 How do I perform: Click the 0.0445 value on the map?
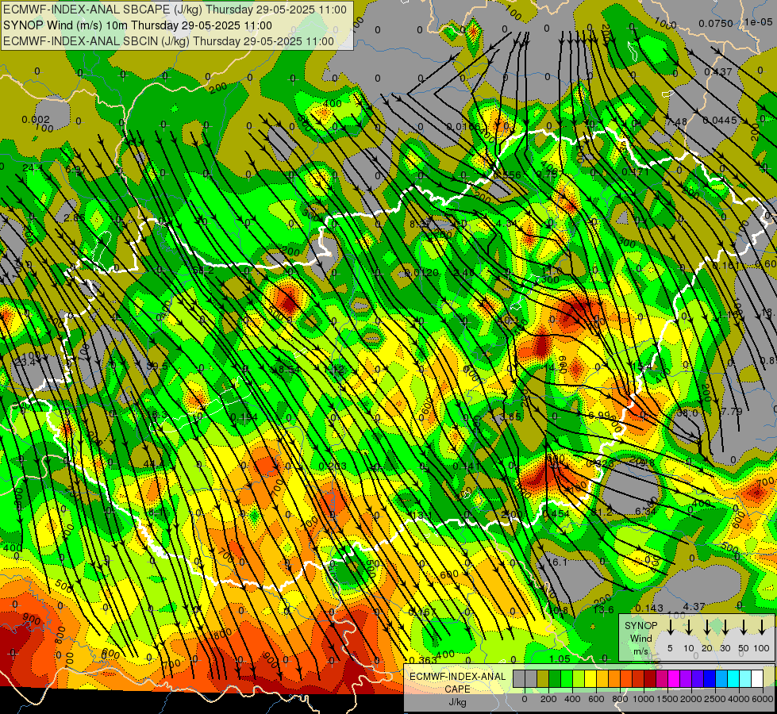[720, 120]
